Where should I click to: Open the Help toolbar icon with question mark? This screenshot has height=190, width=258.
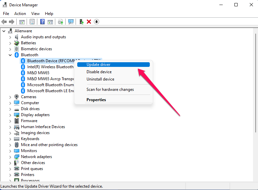pyautogui.click(x=43, y=22)
